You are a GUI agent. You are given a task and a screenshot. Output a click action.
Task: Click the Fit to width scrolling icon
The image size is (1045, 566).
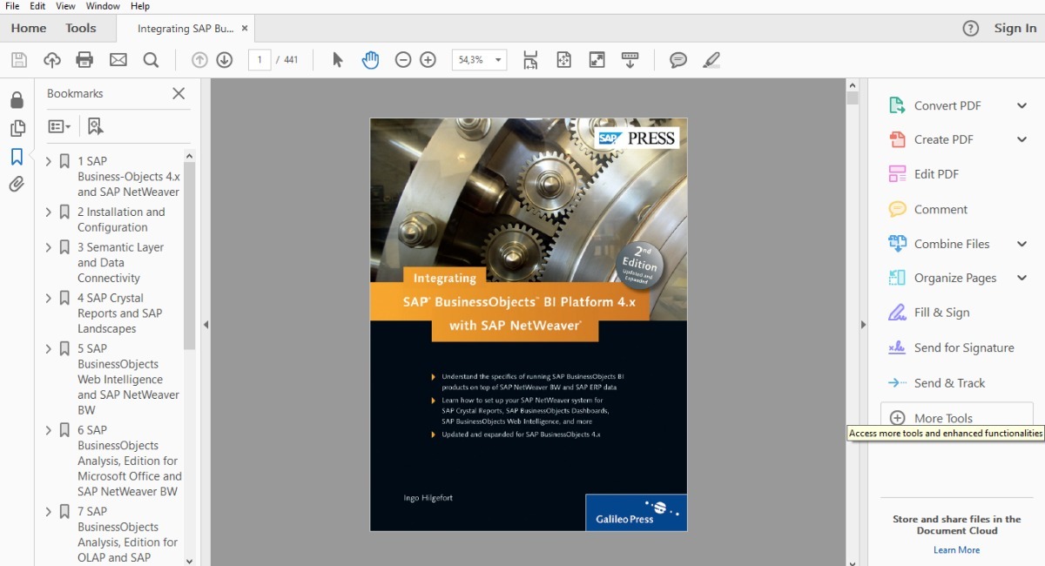530,60
